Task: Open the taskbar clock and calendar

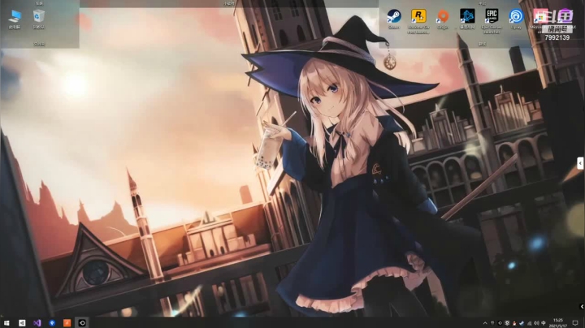Action: [x=558, y=323]
